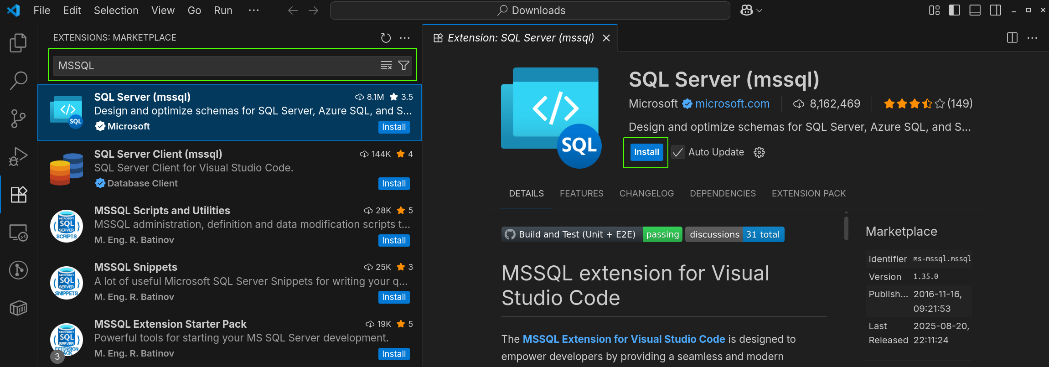The width and height of the screenshot is (1049, 367).
Task: Close the SQL Server (mssql) extension tab
Action: tap(606, 38)
